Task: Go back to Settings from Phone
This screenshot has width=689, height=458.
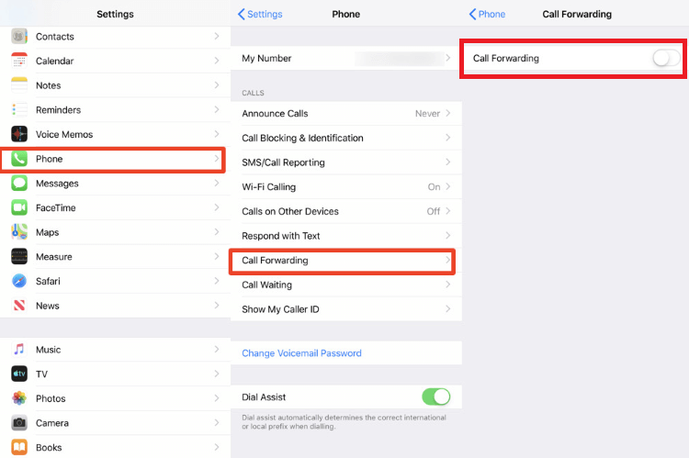Action: point(260,14)
